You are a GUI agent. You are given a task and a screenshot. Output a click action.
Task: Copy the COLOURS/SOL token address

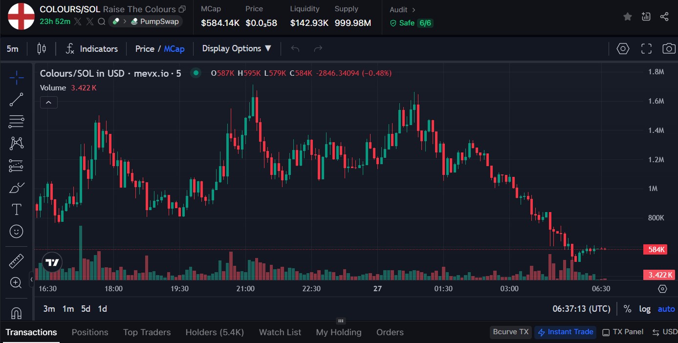[182, 9]
